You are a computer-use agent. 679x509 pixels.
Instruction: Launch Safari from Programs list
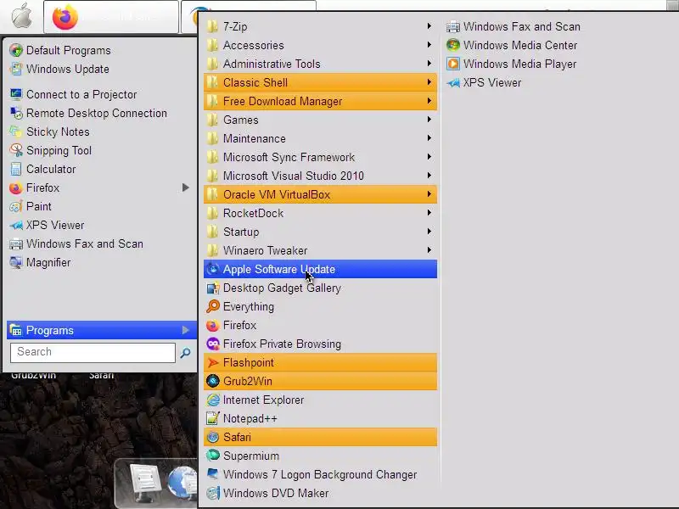tap(321, 436)
